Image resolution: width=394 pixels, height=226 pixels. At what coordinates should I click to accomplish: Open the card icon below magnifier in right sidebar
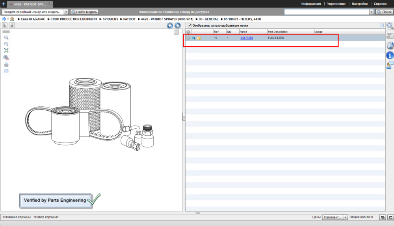(x=390, y=36)
